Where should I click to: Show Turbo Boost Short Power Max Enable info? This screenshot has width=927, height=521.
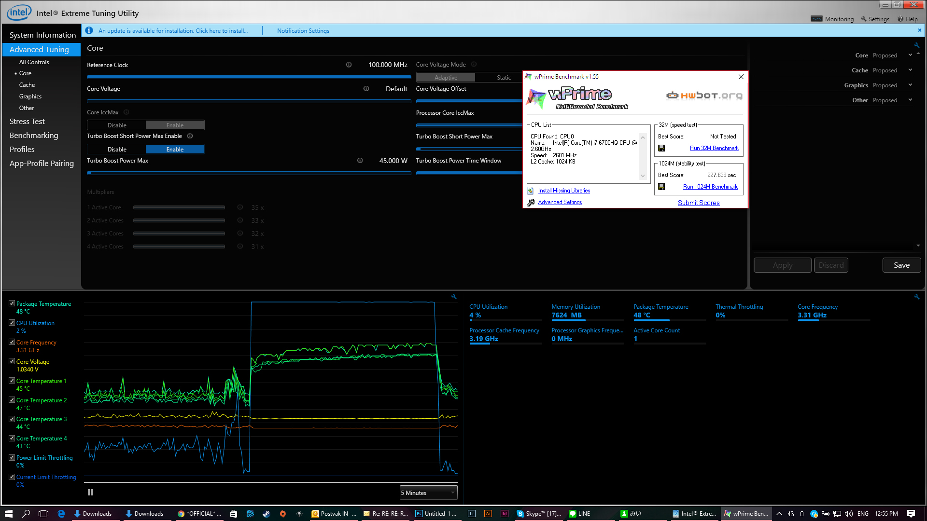(x=190, y=136)
